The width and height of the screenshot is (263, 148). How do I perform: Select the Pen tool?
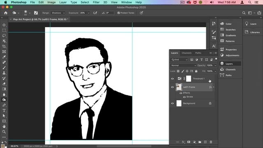coord(4,105)
